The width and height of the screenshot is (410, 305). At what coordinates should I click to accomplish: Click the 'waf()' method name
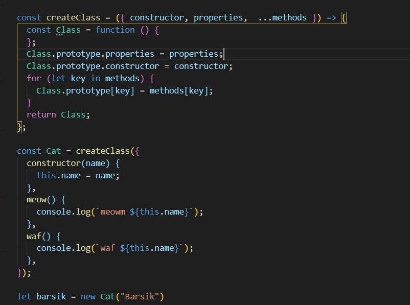coord(39,236)
